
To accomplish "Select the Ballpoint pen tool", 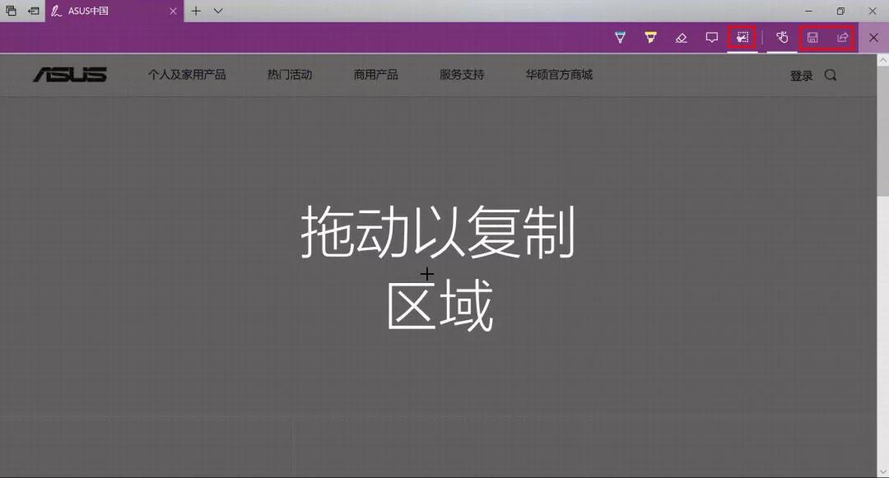I will (620, 37).
